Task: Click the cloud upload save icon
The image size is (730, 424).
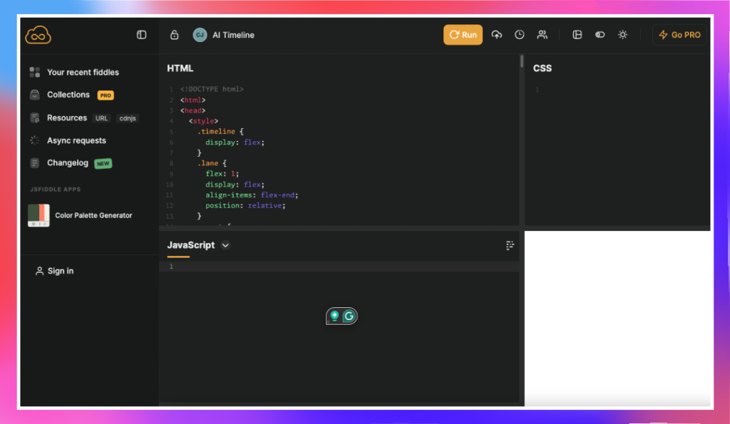Action: (x=497, y=35)
